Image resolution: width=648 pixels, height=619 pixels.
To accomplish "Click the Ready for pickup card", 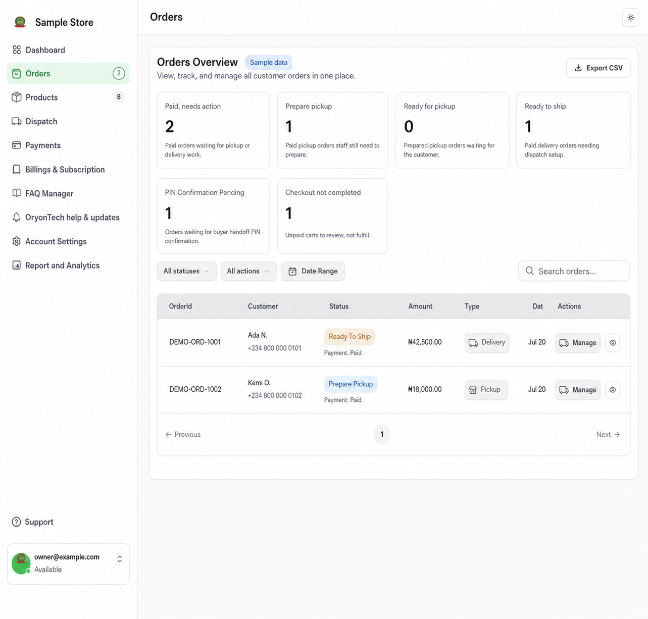I will [453, 130].
